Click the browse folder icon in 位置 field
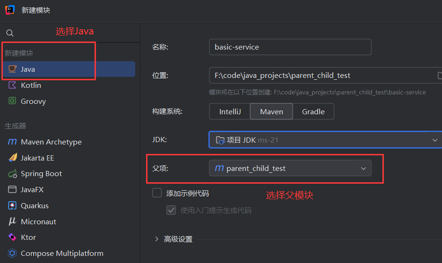The image size is (442, 263). (439, 76)
